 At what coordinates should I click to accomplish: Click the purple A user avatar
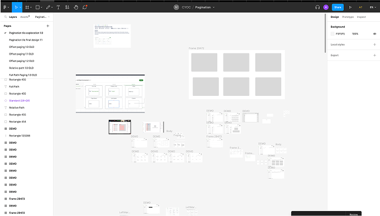click(x=326, y=7)
